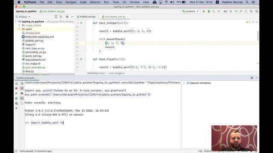273x153 pixels.
Task: Open the Git history clock icon
Action: pyautogui.click(x=246, y=11)
